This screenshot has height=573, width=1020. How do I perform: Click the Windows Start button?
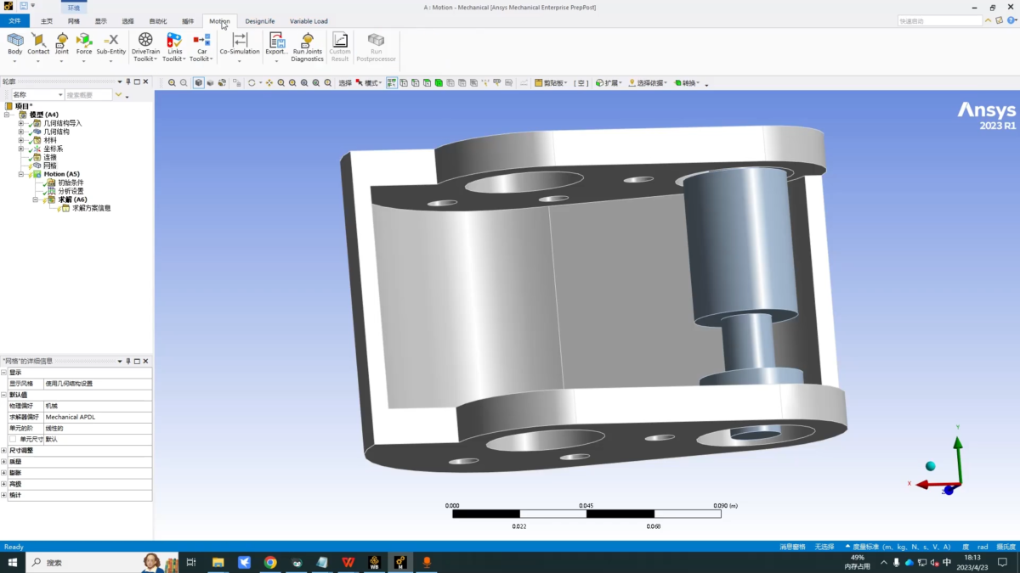point(13,562)
